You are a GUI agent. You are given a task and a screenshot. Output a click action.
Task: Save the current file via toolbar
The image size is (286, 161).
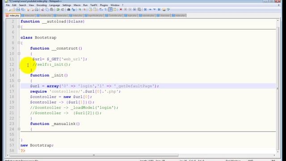[x=18, y=9]
